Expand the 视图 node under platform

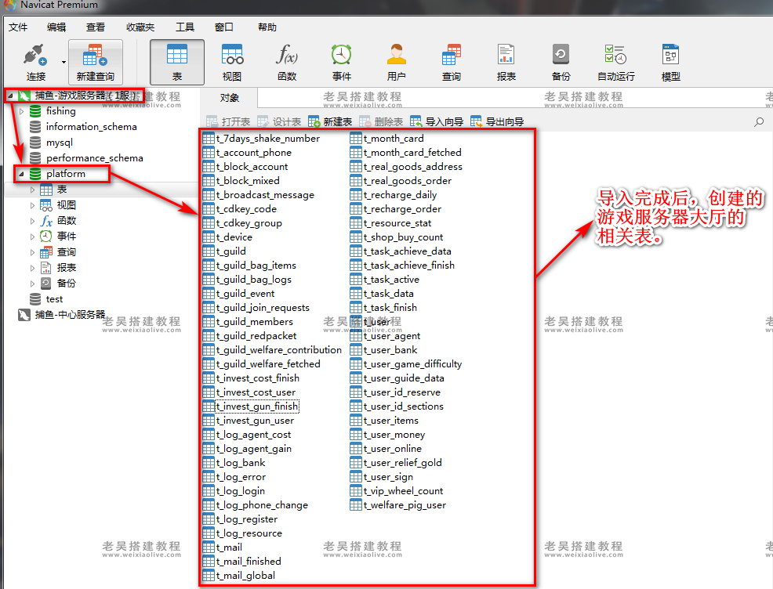coord(33,205)
